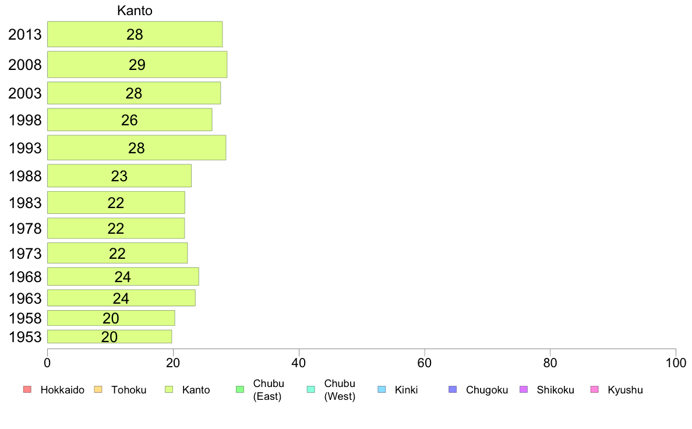The image size is (692, 429).
Task: Select the 1993 year axis label
Action: (x=25, y=148)
